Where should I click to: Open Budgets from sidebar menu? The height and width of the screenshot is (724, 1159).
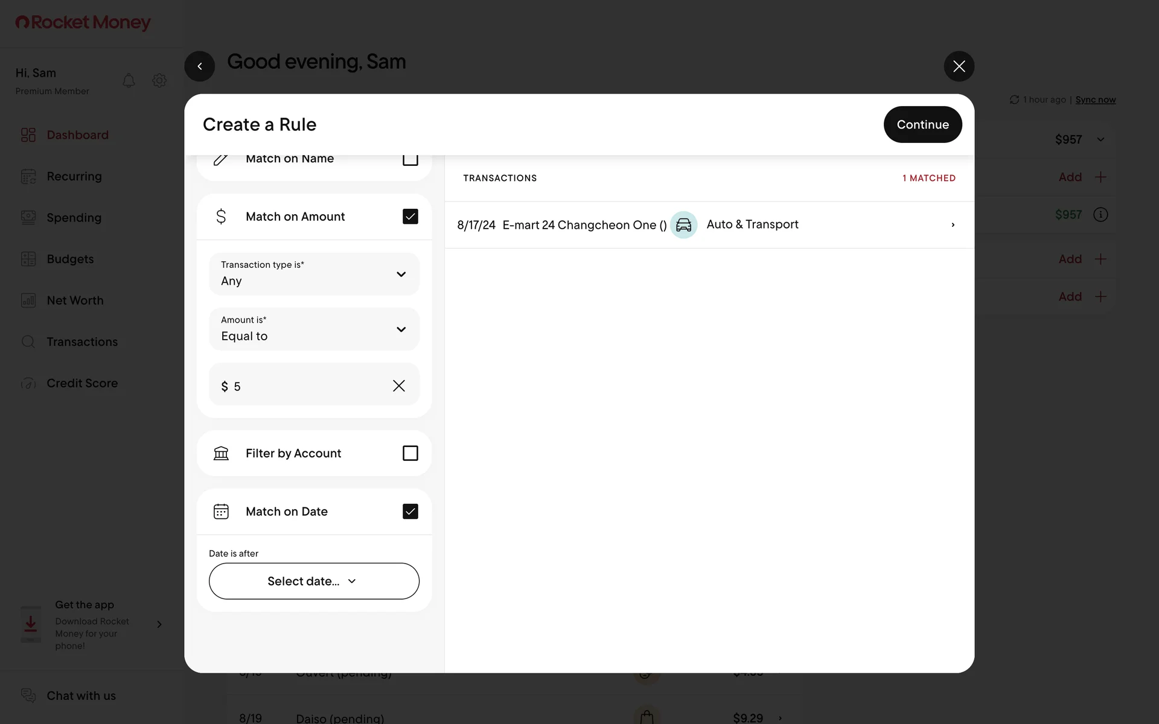70,259
